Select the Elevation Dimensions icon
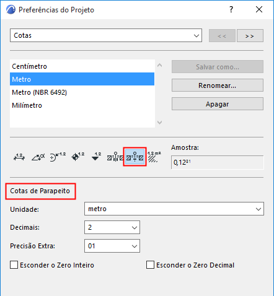The height and width of the screenshot is (296, 274). point(96,157)
